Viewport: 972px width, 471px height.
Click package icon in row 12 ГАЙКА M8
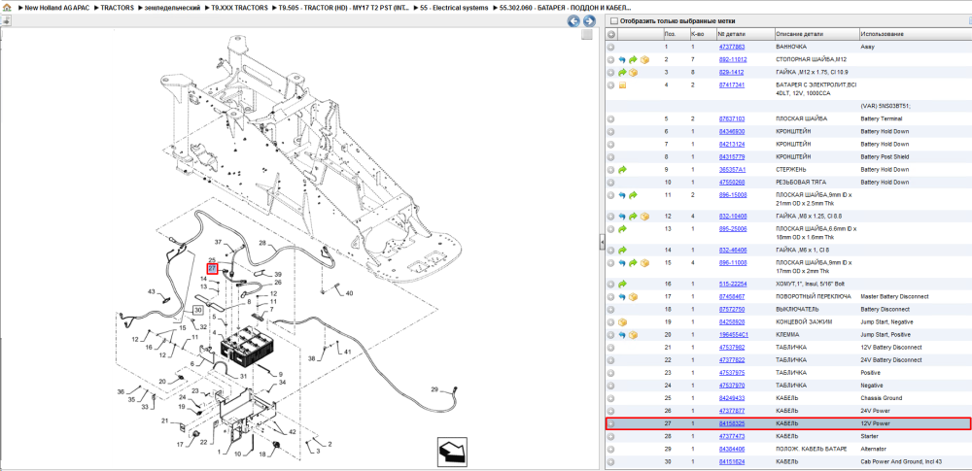pos(644,217)
